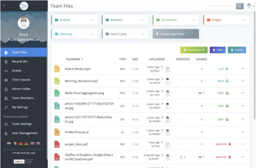Open share link of Multi-Cloud Aggregation.png
Viewport: 256px width, 168px height.
201,93
